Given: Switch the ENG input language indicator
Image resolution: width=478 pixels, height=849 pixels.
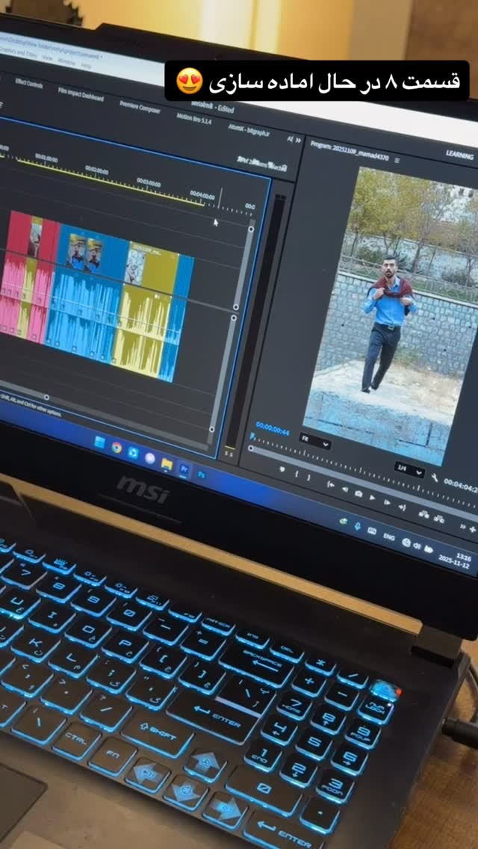Looking at the screenshot, I should tap(388, 537).
